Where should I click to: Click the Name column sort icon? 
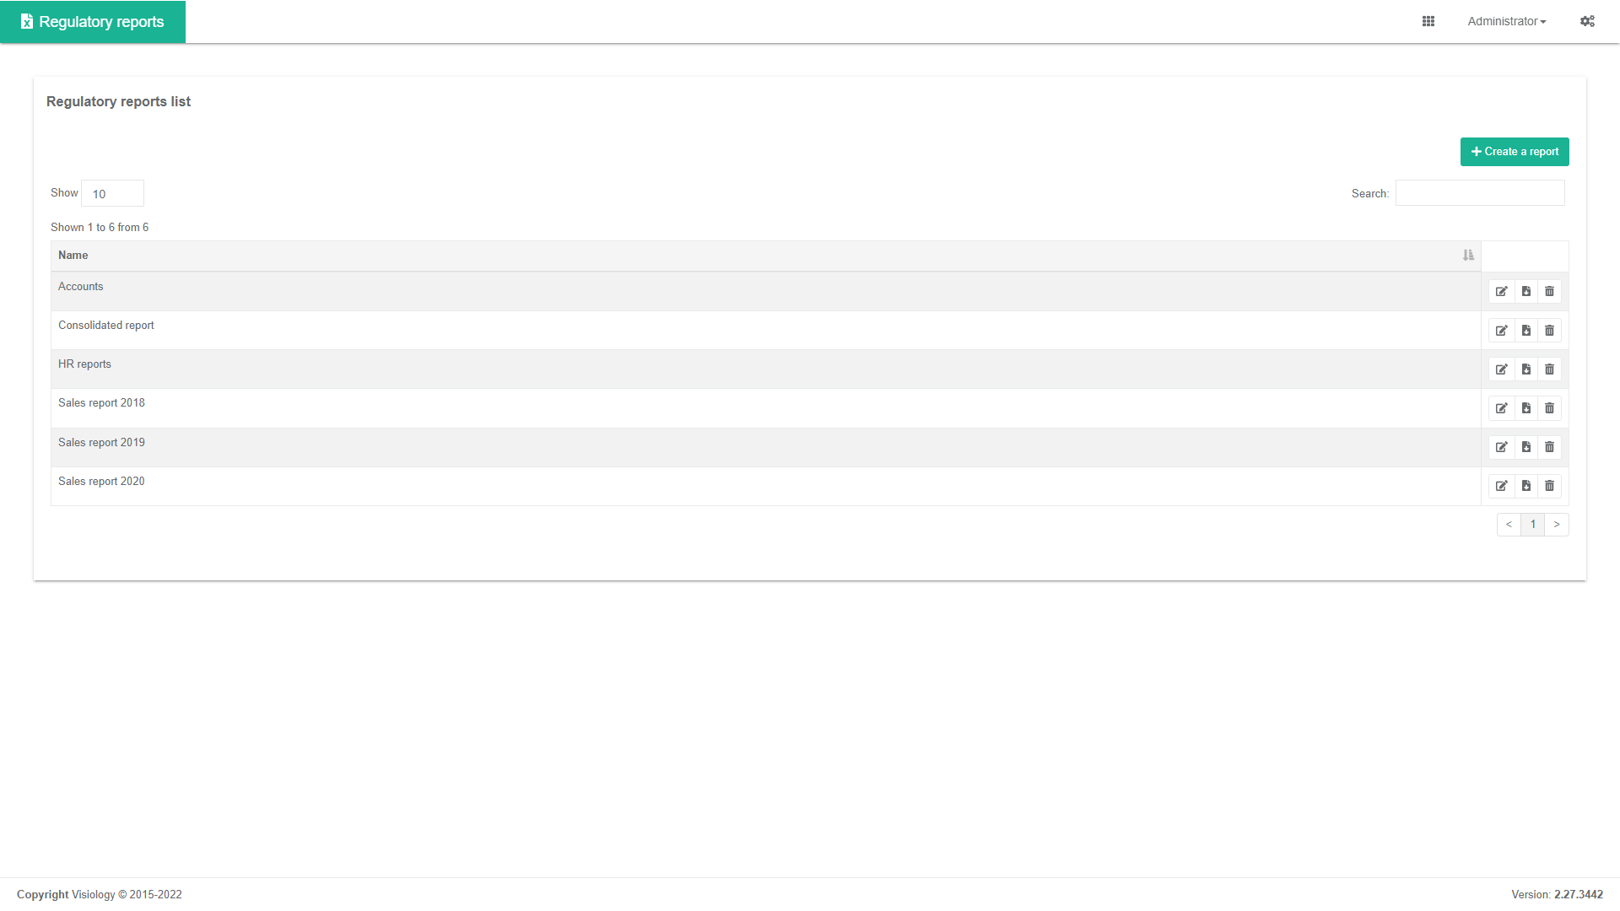pyautogui.click(x=1468, y=256)
